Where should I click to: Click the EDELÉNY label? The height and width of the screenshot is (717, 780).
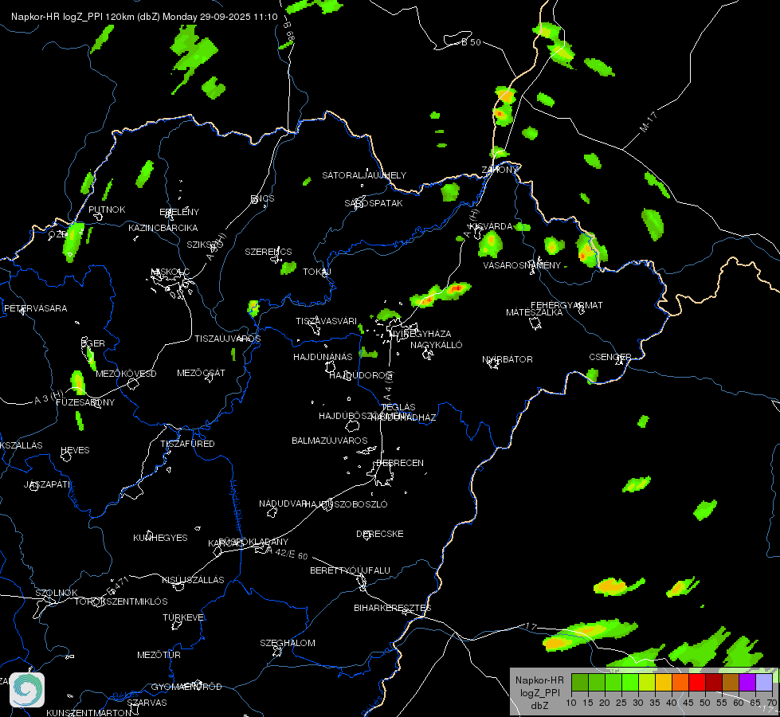(x=179, y=211)
